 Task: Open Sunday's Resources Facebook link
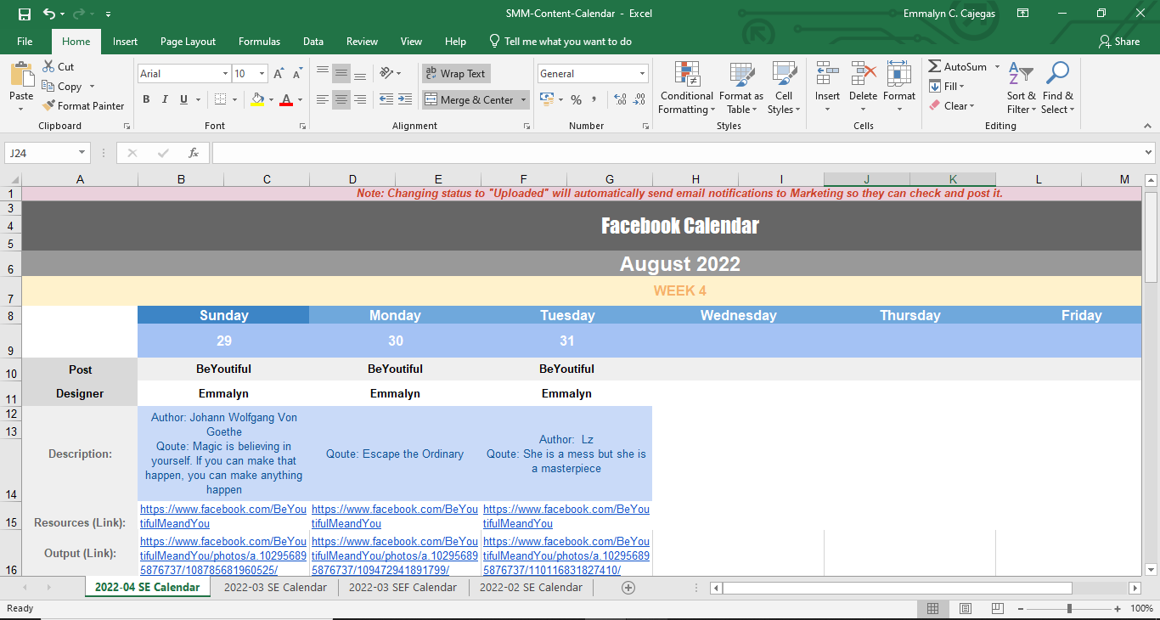pyautogui.click(x=223, y=516)
